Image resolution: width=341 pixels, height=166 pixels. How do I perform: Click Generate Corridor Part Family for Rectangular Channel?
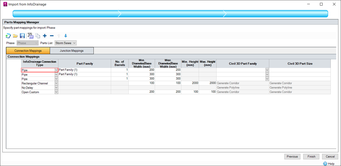[243, 83]
